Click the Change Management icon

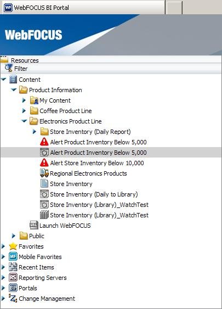pyautogui.click(x=13, y=298)
